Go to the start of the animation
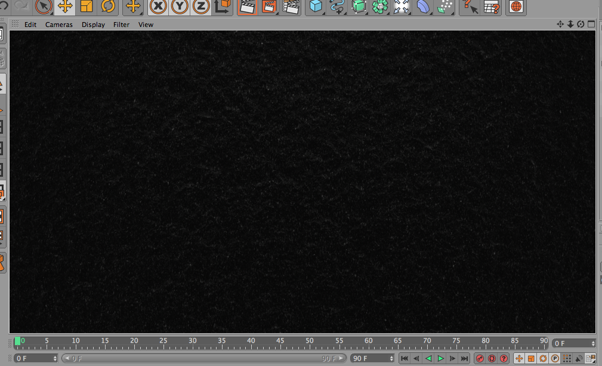The image size is (602, 366). coord(405,358)
